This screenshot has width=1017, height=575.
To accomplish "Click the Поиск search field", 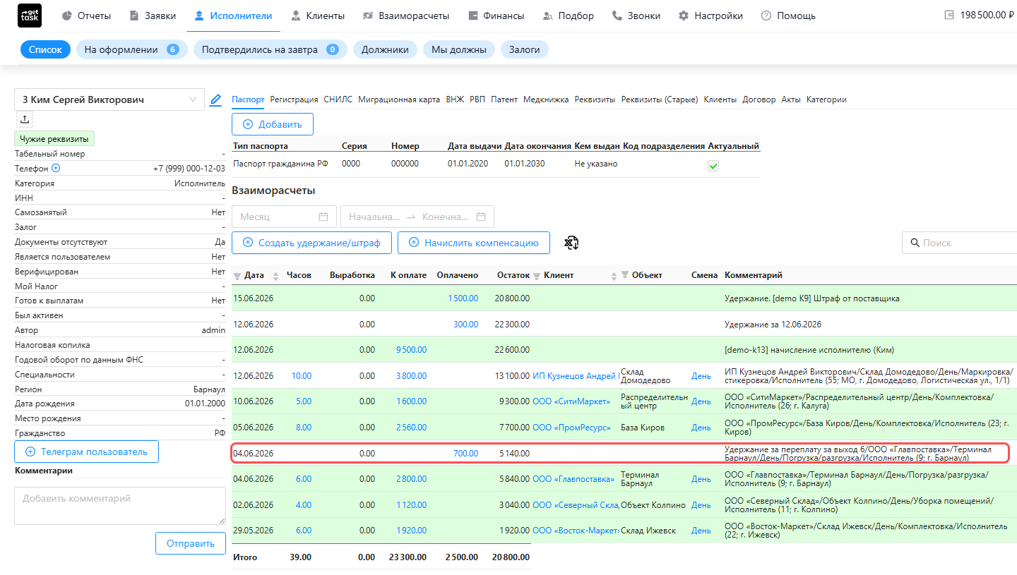I will (961, 243).
